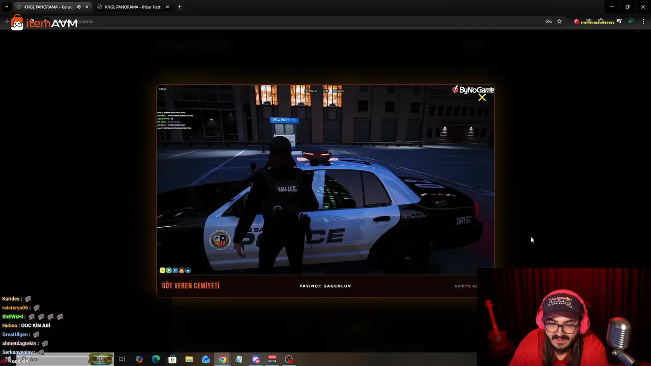This screenshot has width=651, height=366.
Task: Open Voicemeeter from taskbar
Action: (x=272, y=360)
